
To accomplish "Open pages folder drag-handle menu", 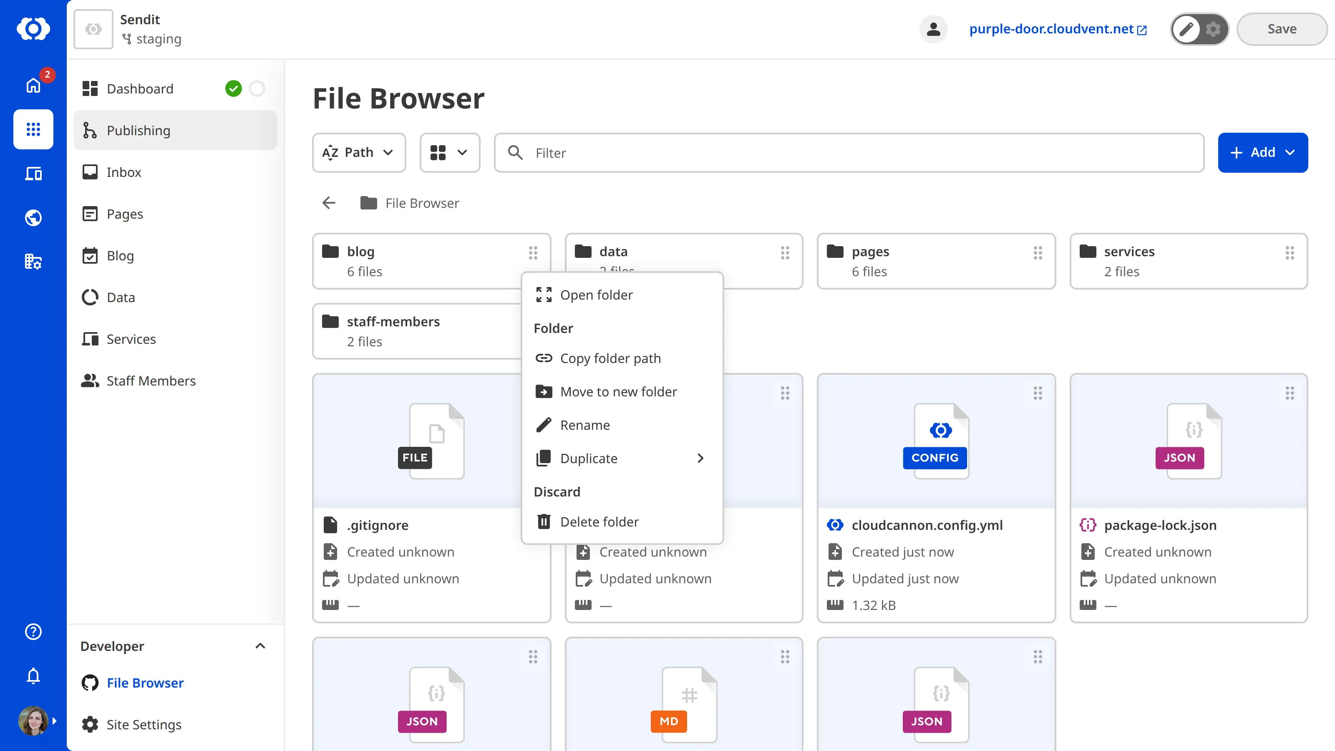I will [x=1038, y=253].
